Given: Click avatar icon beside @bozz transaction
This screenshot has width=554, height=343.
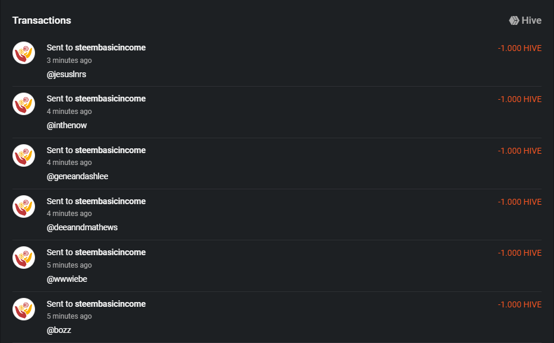Looking at the screenshot, I should [24, 309].
